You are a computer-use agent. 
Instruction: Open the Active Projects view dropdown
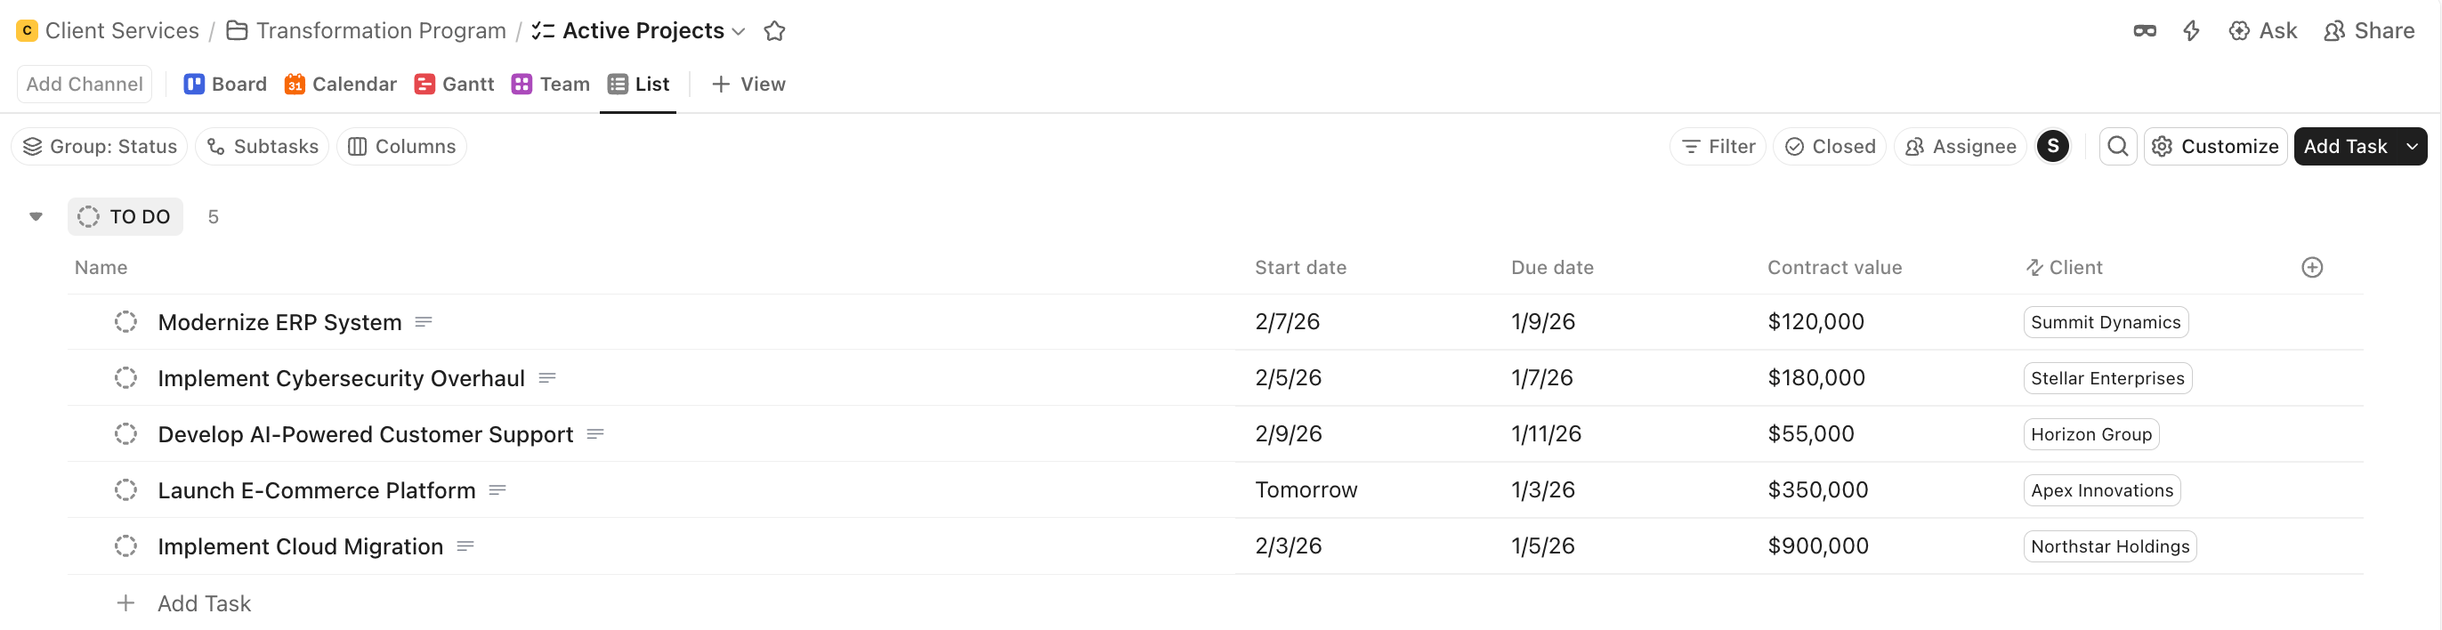(739, 30)
